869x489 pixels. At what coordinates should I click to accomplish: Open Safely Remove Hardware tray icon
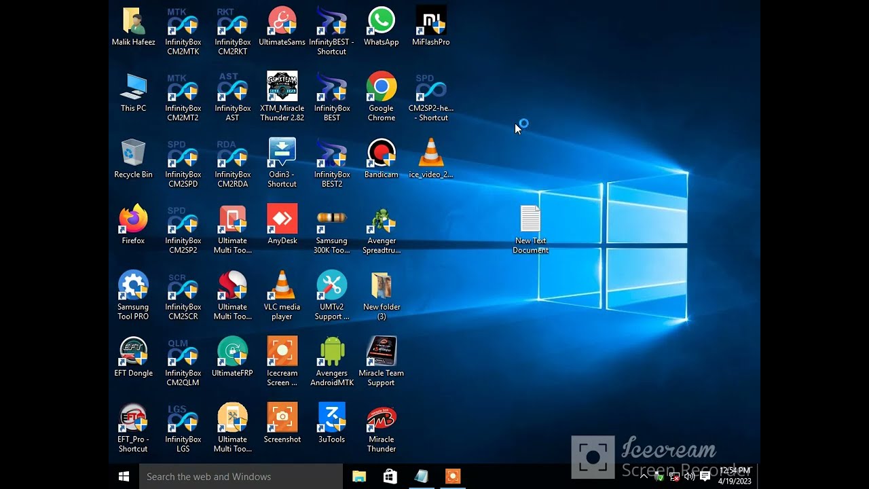[x=659, y=477]
